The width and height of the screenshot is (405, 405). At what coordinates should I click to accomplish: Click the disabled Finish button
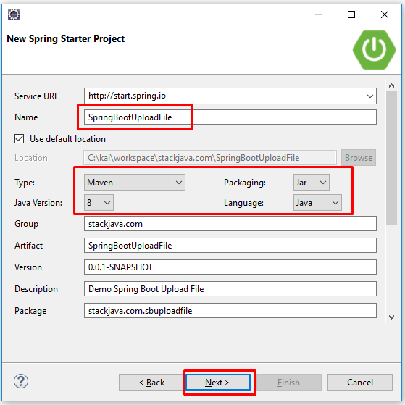[289, 383]
